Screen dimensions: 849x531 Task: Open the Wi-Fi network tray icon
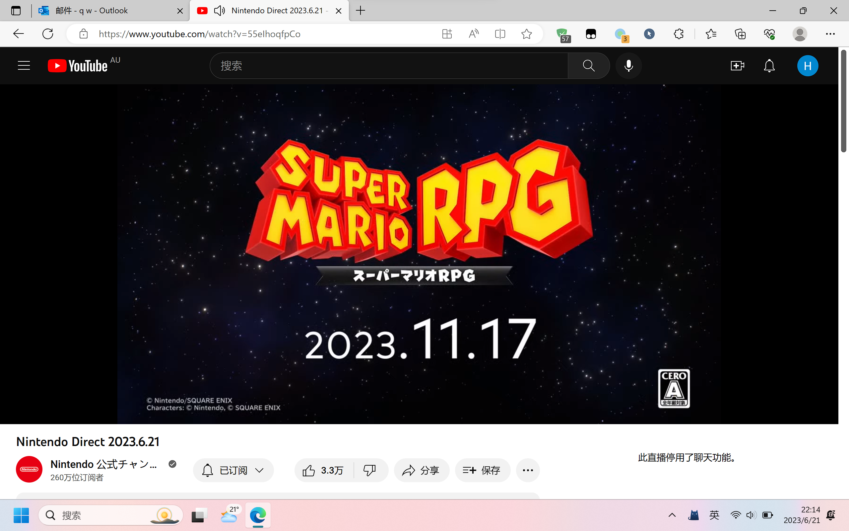tap(735, 515)
